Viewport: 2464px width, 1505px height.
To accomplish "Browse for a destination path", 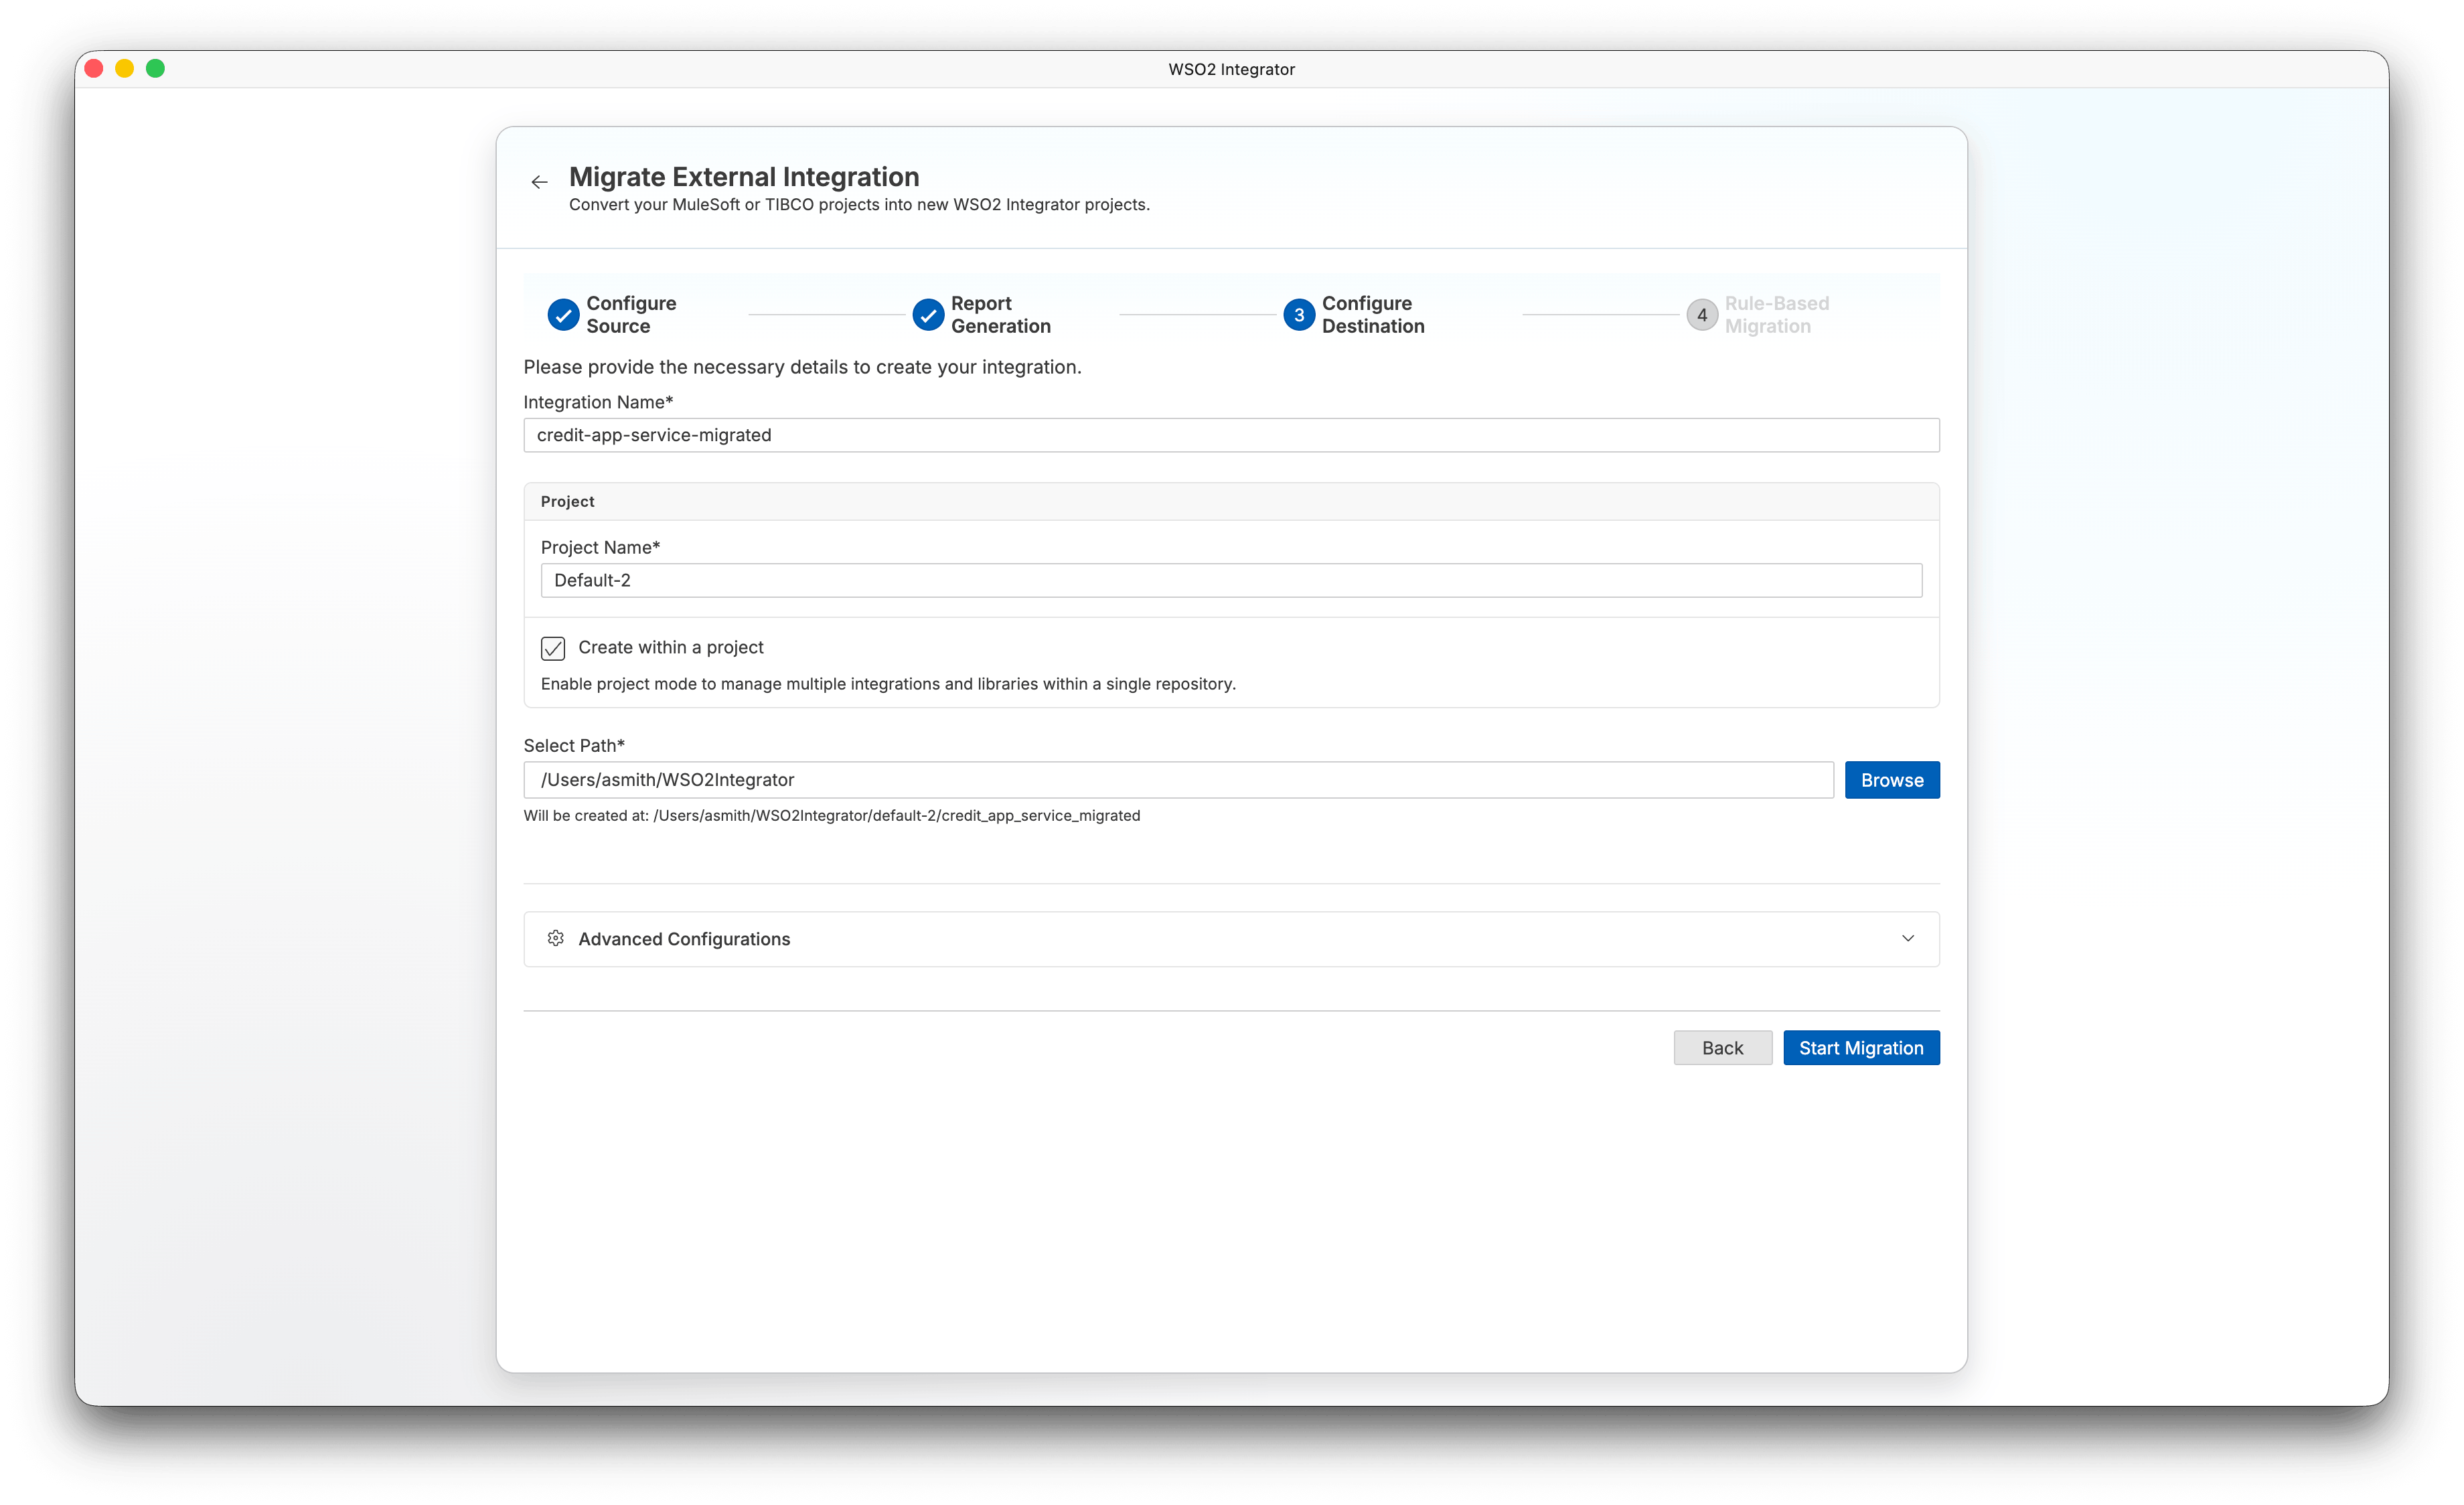I will (1892, 780).
